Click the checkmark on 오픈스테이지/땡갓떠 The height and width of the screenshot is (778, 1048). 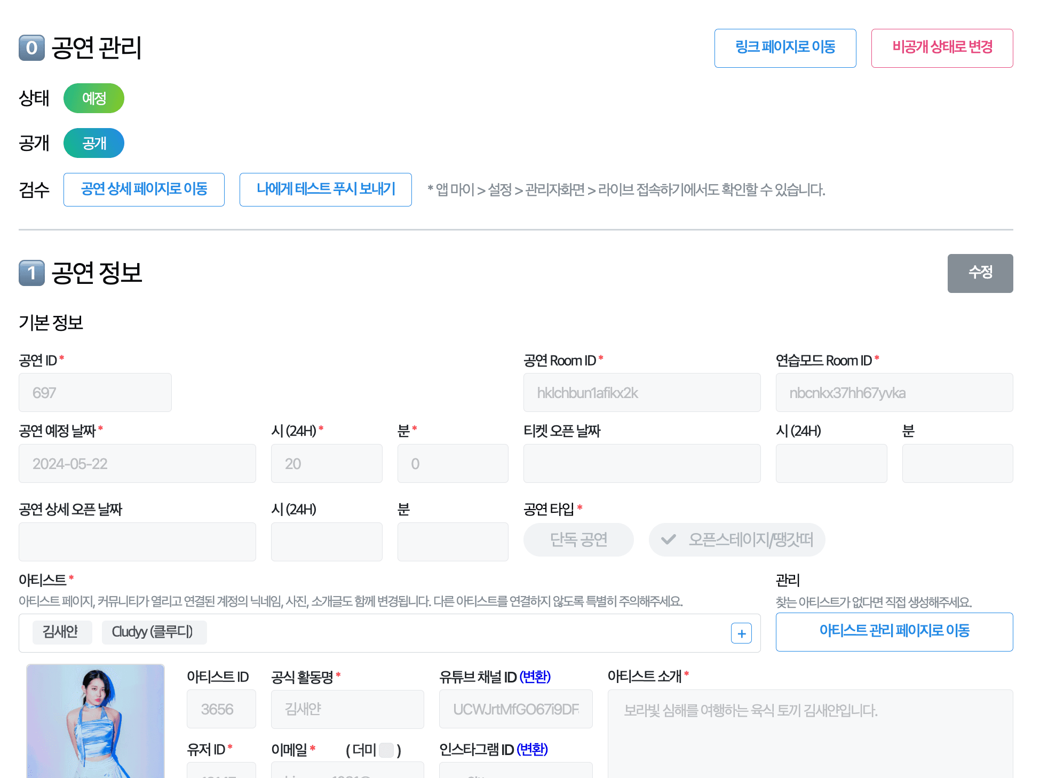point(668,539)
